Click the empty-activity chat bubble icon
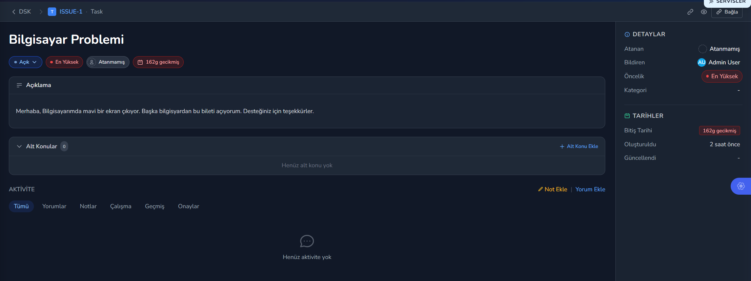Image resolution: width=751 pixels, height=281 pixels. (307, 241)
